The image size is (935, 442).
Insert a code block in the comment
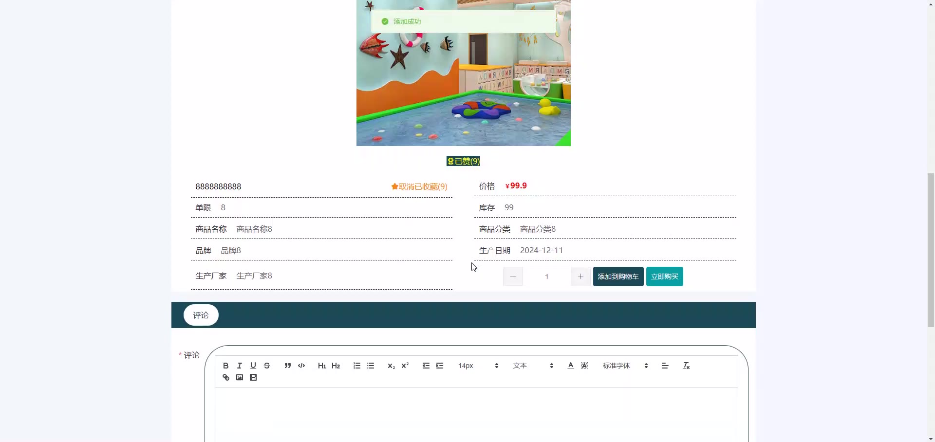301,366
